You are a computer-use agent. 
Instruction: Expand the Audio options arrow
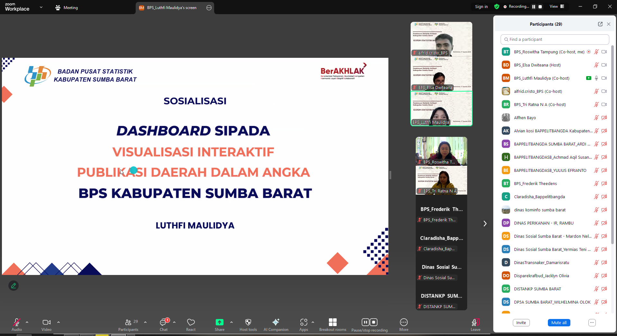click(x=27, y=322)
